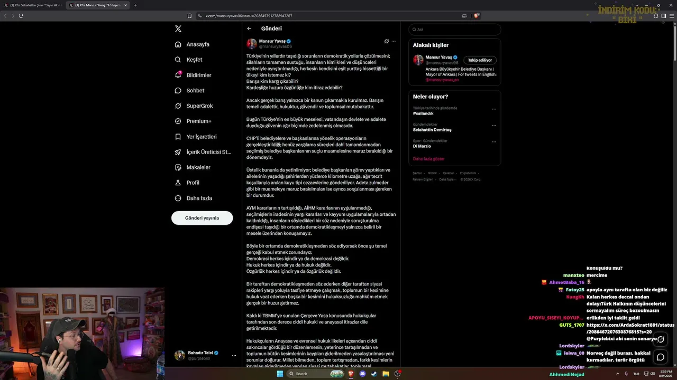Image resolution: width=677 pixels, height=380 pixels.
Task: Open the Windows Start menu
Action: pos(280,374)
